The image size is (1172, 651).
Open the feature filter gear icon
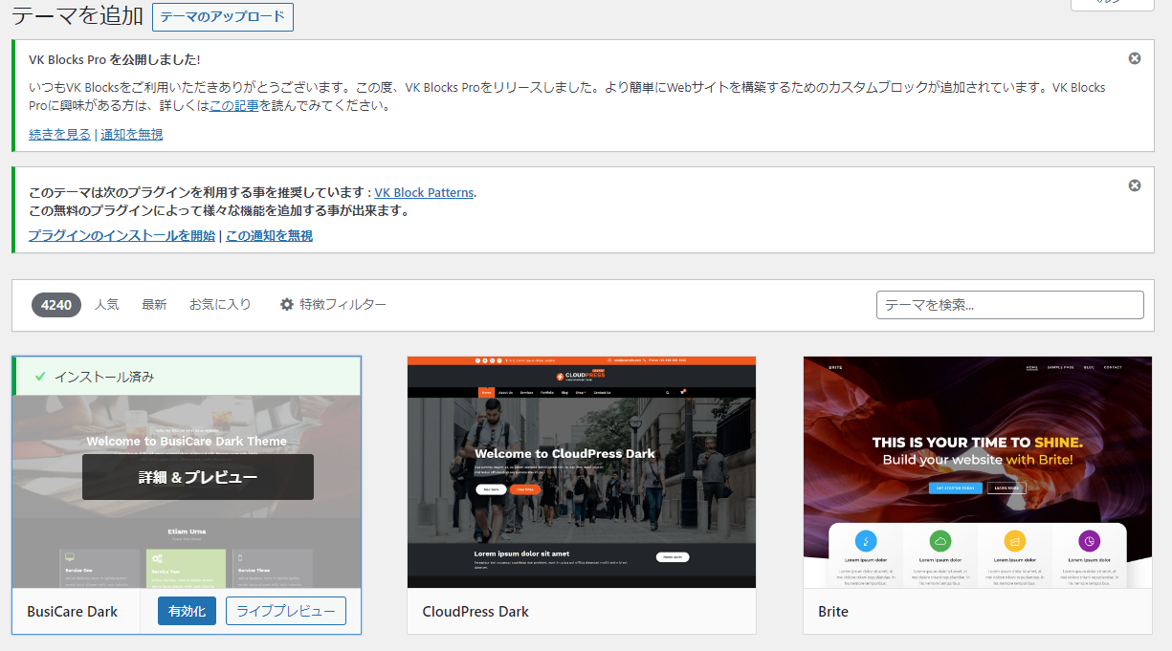[287, 304]
